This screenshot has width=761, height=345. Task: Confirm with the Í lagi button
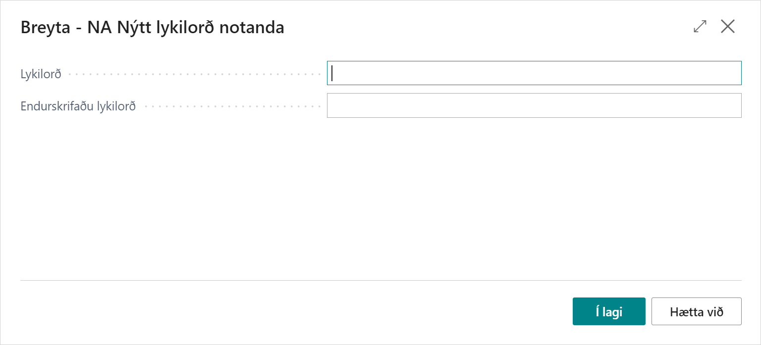tap(608, 311)
